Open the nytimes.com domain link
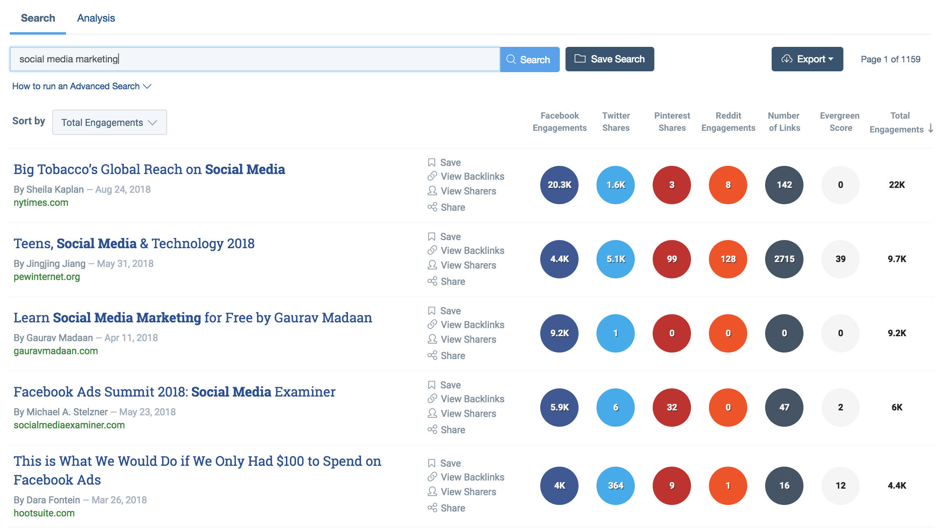Image resolution: width=944 pixels, height=529 pixels. click(x=41, y=202)
